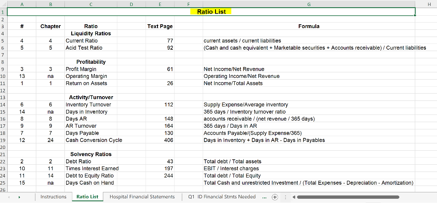Select the Days in Inventory cell
The height and width of the screenshot is (203, 437).
point(90,112)
